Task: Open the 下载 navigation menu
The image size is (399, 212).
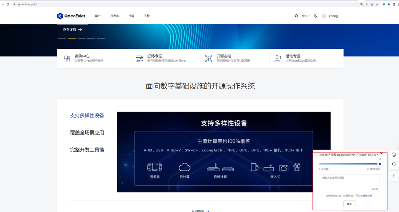Action: coord(147,16)
